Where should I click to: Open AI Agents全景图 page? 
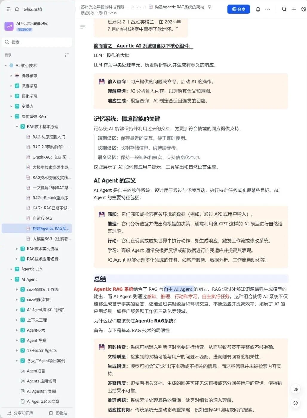click(x=41, y=391)
